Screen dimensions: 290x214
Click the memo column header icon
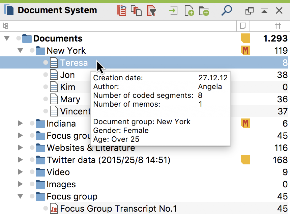click(243, 26)
